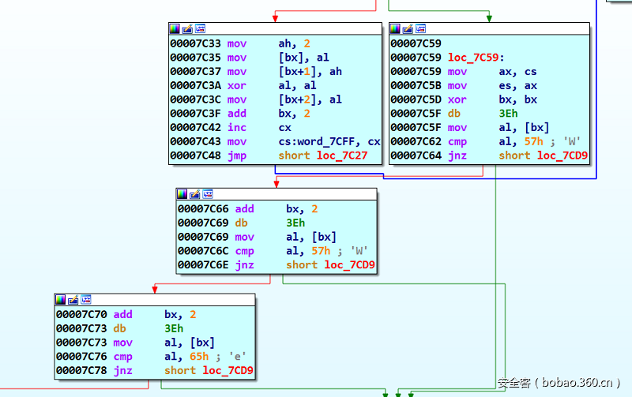
Task: Click the color icon on the 00007C33 block
Action: (175, 28)
